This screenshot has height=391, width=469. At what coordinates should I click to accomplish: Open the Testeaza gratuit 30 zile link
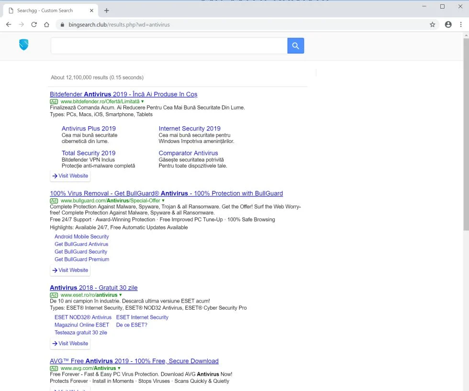(x=81, y=333)
